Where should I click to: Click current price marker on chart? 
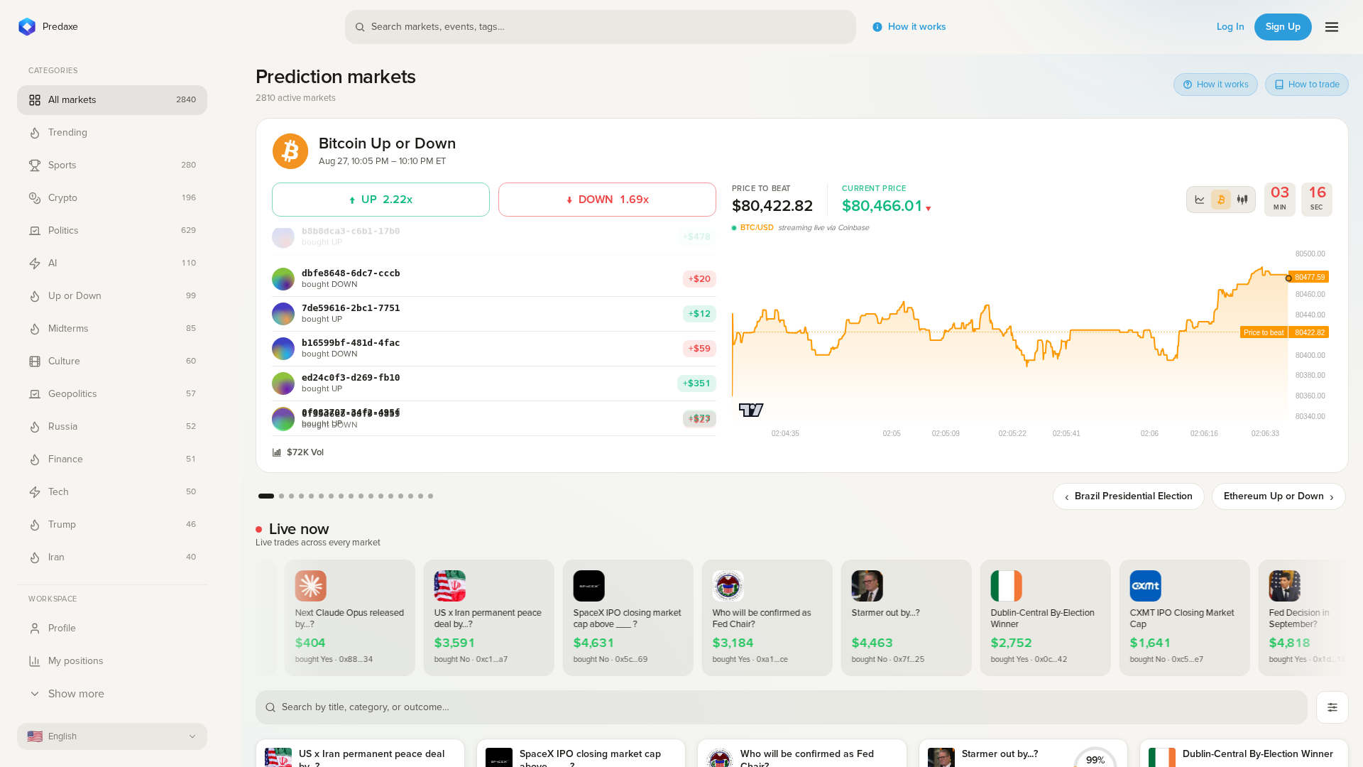[x=1288, y=278]
